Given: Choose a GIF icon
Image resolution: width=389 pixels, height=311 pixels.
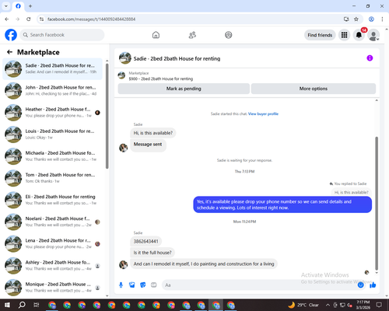Looking at the screenshot, I should point(154,285).
